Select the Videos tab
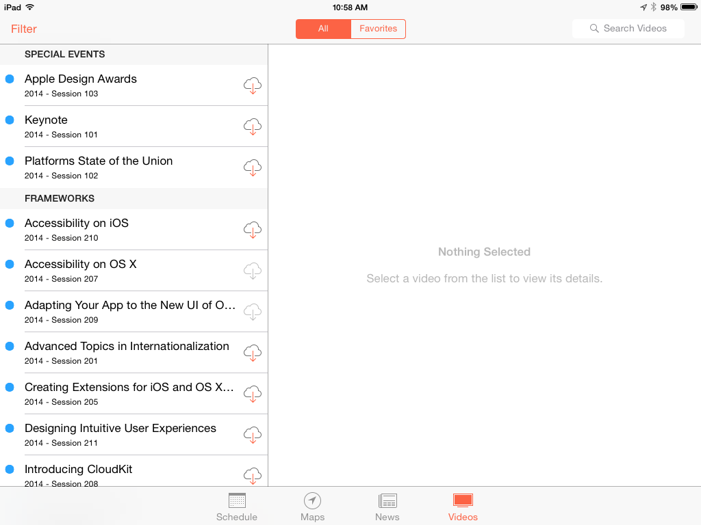Viewport: 701px width, 525px height. click(463, 507)
